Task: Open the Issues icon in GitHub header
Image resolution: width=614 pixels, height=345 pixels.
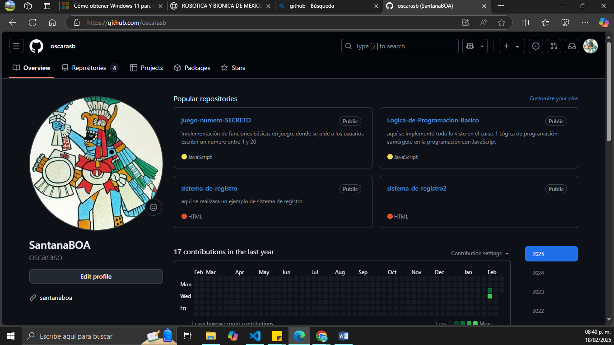Action: pos(536,46)
